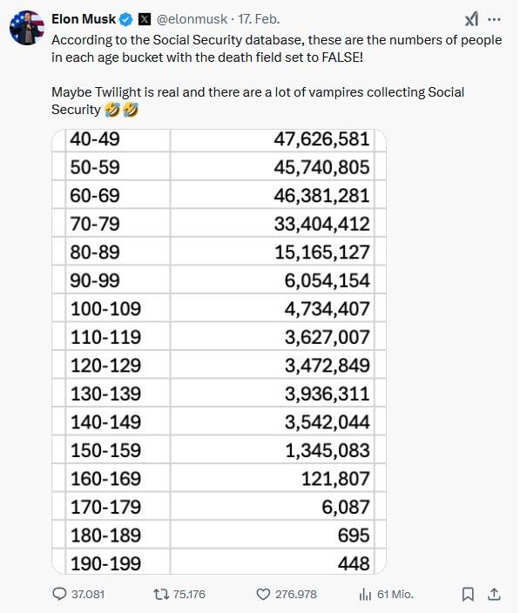Click the 75.176 reposts count

[189, 594]
